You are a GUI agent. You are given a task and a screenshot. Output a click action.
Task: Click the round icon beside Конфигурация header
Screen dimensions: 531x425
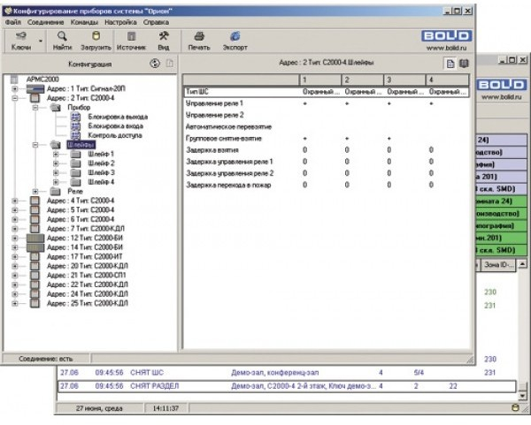pos(154,64)
